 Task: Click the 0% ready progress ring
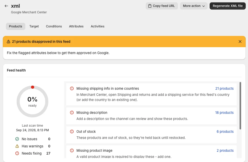pyautogui.click(x=32, y=102)
